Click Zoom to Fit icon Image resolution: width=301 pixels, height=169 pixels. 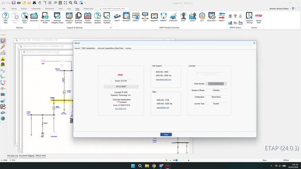65,3
